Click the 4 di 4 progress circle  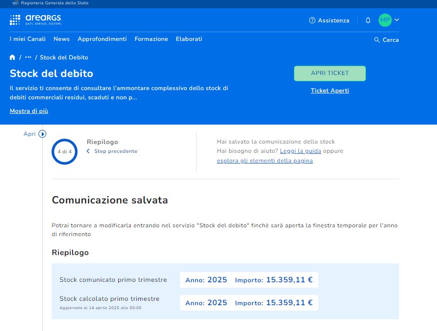[65, 152]
